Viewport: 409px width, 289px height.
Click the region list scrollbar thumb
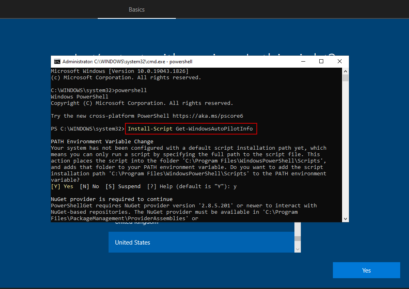pyautogui.click(x=297, y=239)
